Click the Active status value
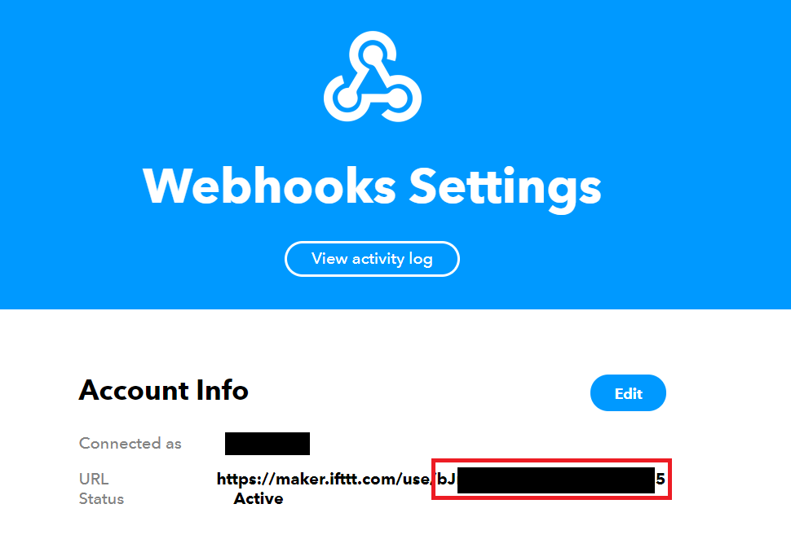This screenshot has width=791, height=539. 259,499
